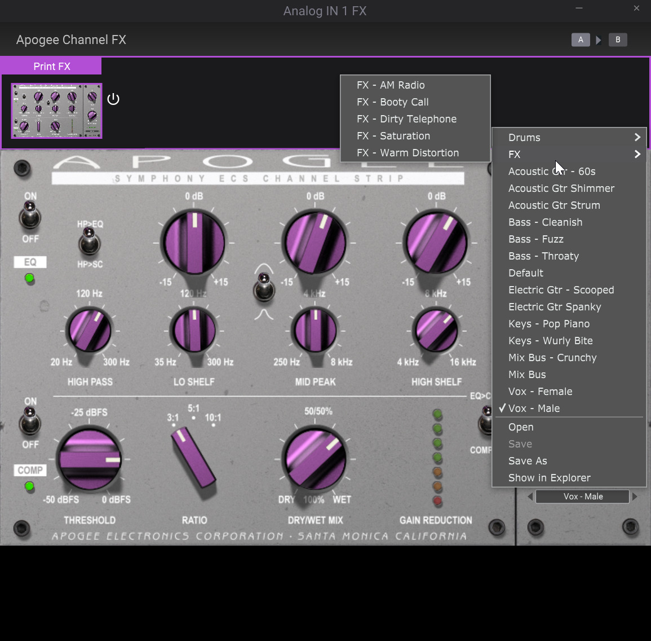Click the plugin power bypass icon
Image resolution: width=651 pixels, height=641 pixels.
tap(113, 99)
